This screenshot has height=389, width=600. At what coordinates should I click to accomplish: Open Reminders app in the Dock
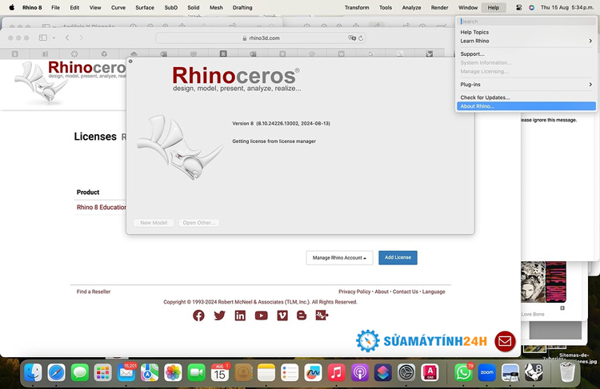pyautogui.click(x=290, y=372)
